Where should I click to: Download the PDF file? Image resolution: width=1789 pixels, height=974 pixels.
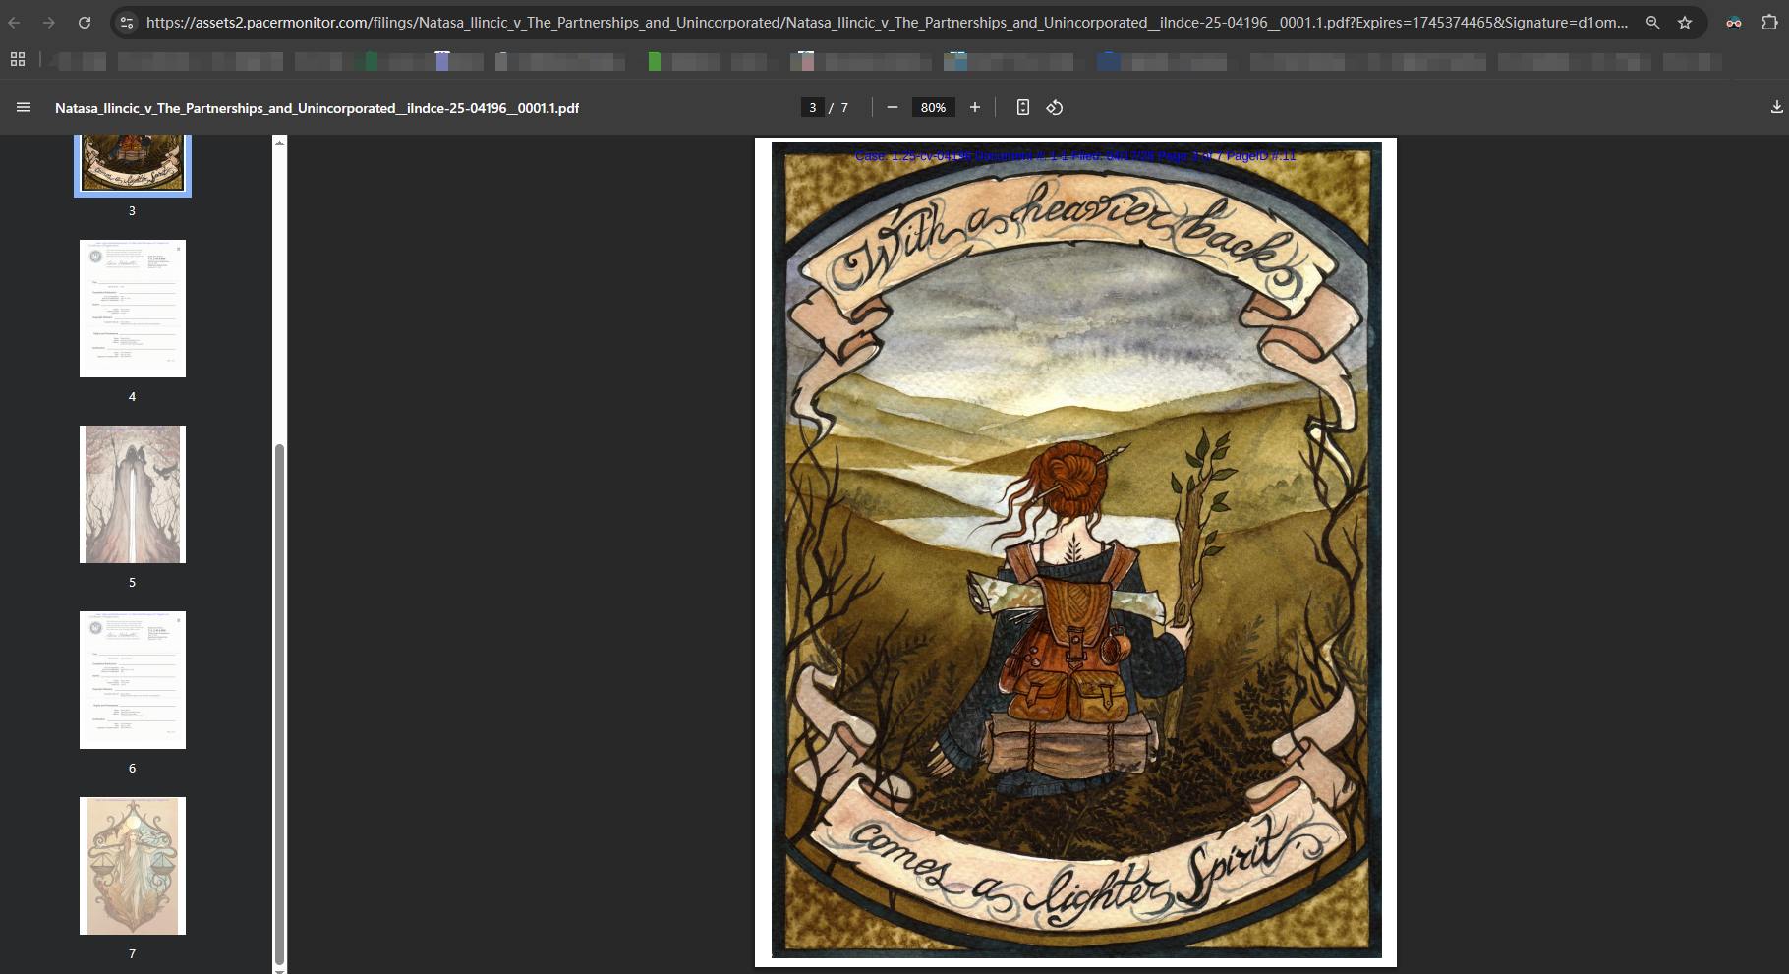(1776, 107)
